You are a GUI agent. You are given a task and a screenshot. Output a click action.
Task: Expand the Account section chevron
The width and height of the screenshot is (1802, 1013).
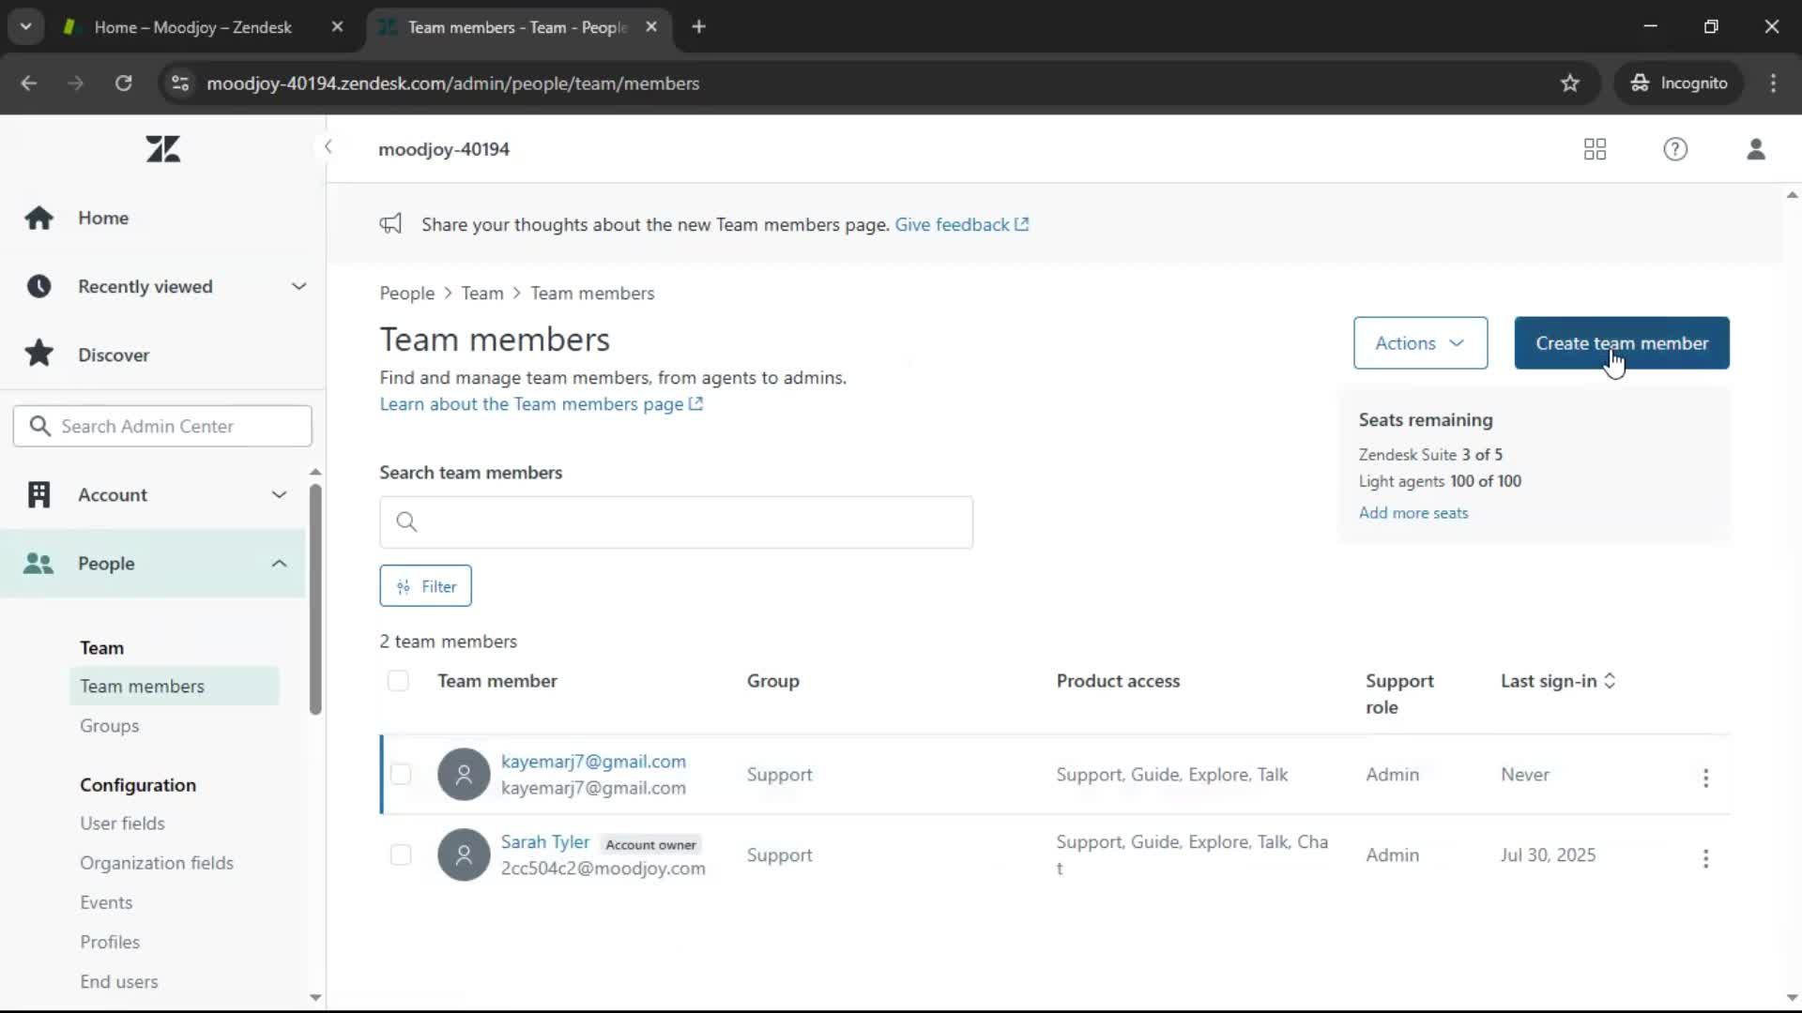[279, 494]
